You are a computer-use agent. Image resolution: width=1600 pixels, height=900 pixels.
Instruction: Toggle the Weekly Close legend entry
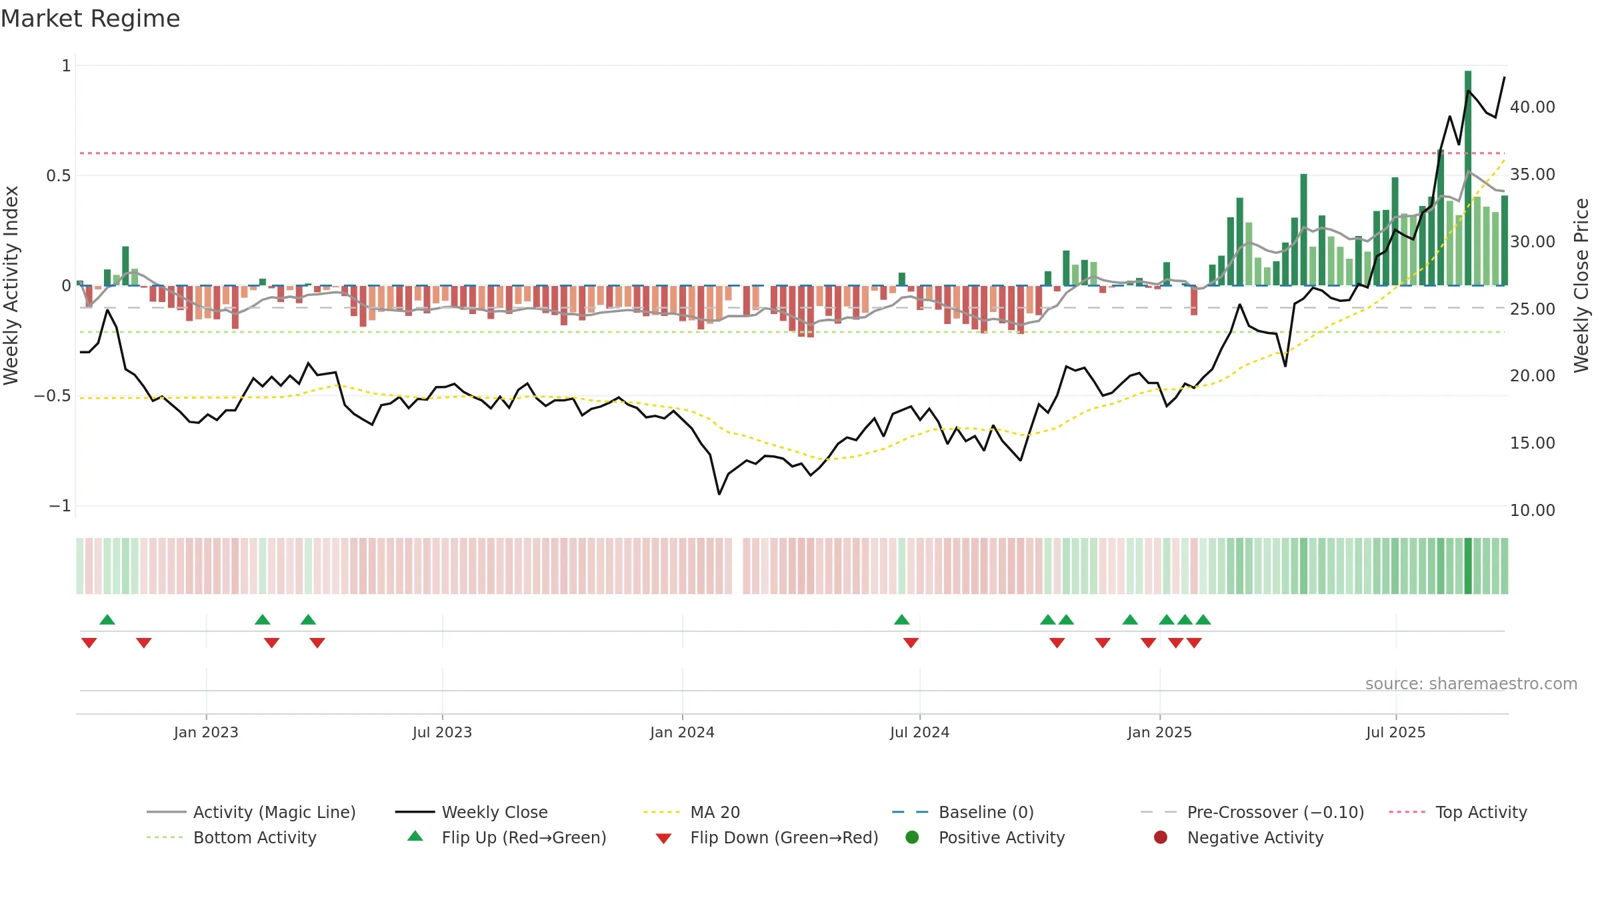coord(471,812)
